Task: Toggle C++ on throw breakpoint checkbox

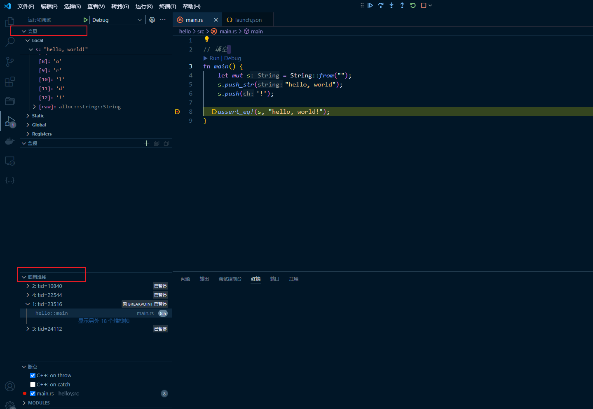Action: point(33,376)
